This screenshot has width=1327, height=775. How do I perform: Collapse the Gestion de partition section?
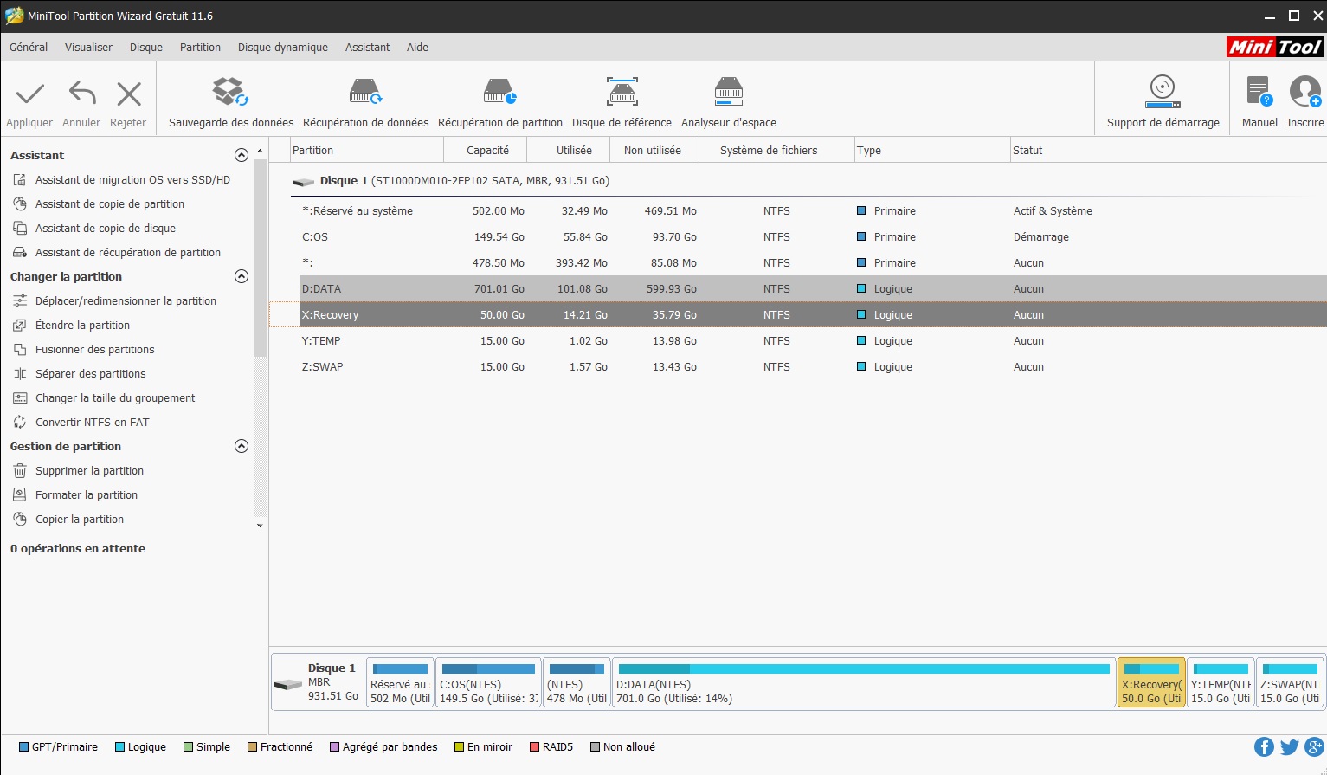point(242,446)
